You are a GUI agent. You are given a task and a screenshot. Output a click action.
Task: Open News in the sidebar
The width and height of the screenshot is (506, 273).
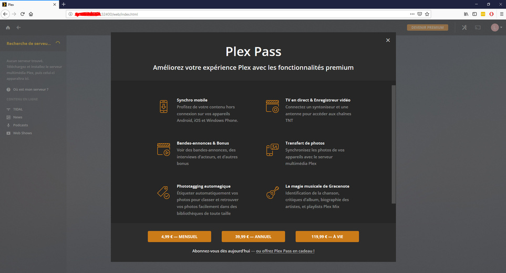[x=17, y=117]
